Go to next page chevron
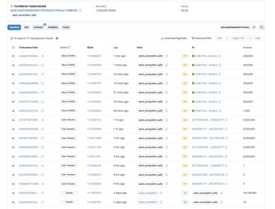This screenshot has height=209, width=275. (x=250, y=38)
